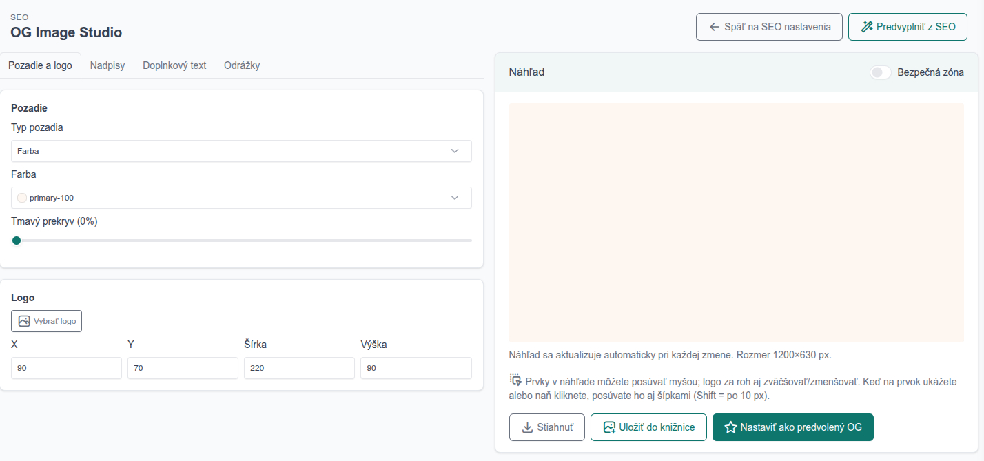Click Nastaviť ako predvolený OG
The width and height of the screenshot is (984, 461).
(x=793, y=427)
